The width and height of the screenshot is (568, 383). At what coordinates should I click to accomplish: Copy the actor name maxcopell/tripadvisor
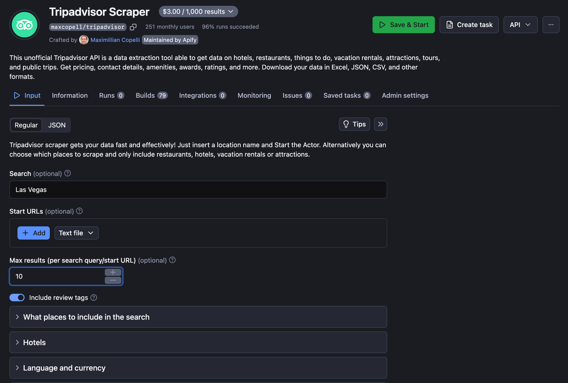pos(133,27)
